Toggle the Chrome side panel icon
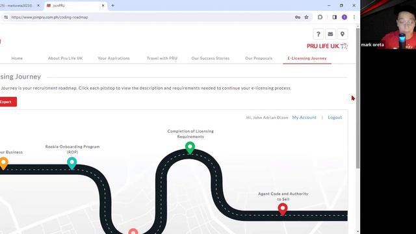The width and height of the screenshot is (416, 234). (334, 18)
